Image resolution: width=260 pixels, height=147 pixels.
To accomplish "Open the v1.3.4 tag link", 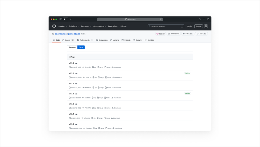I will (x=72, y=114).
